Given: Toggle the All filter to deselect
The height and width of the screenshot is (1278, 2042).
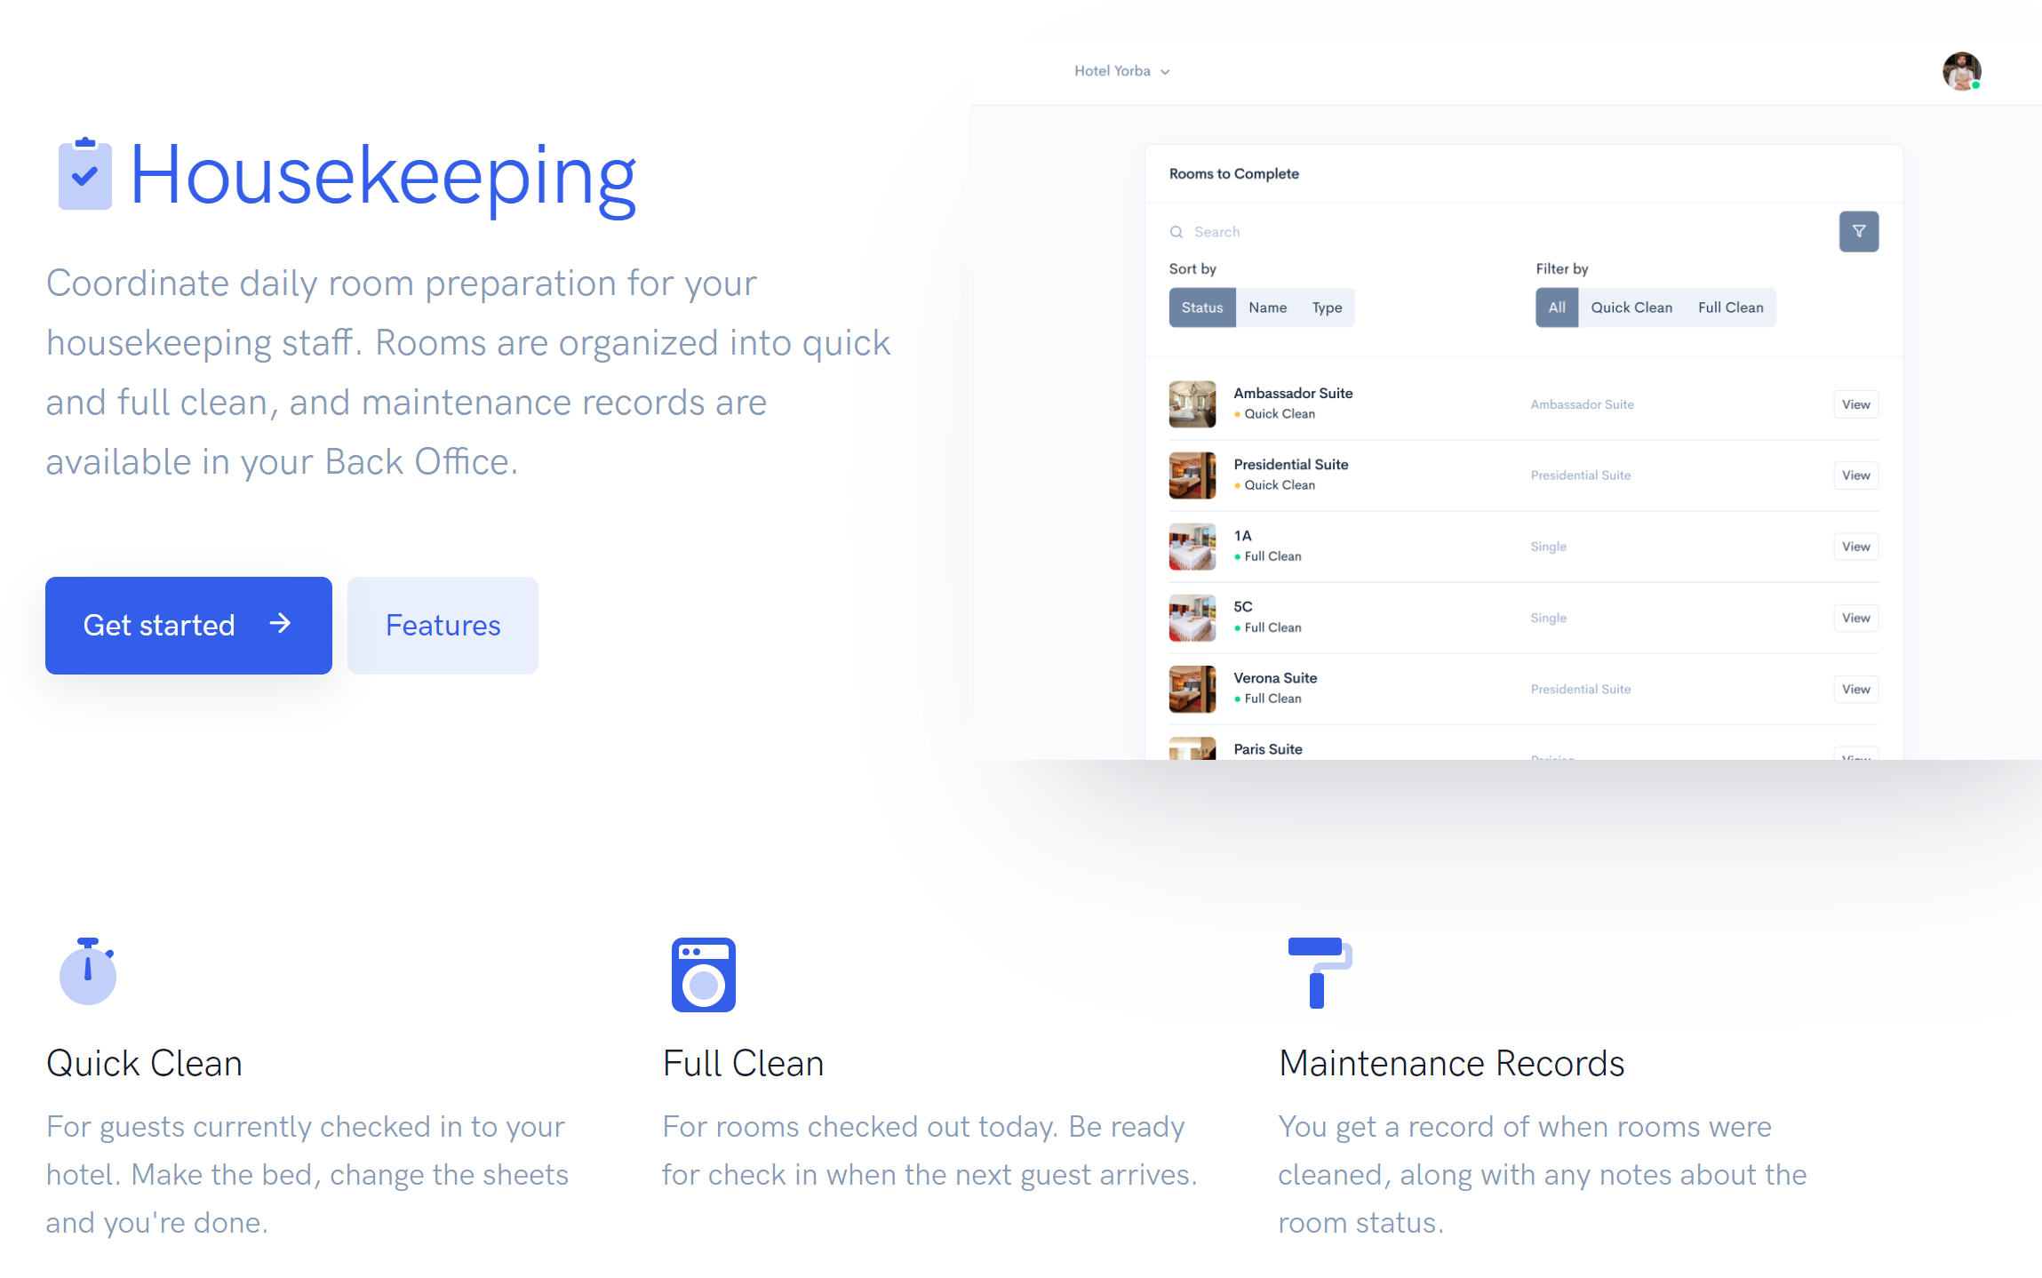Looking at the screenshot, I should 1555,308.
